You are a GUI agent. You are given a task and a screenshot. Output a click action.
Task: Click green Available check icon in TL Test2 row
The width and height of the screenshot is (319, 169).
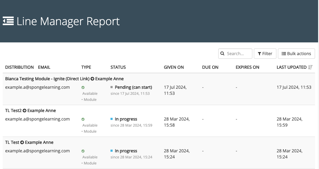pyautogui.click(x=83, y=119)
